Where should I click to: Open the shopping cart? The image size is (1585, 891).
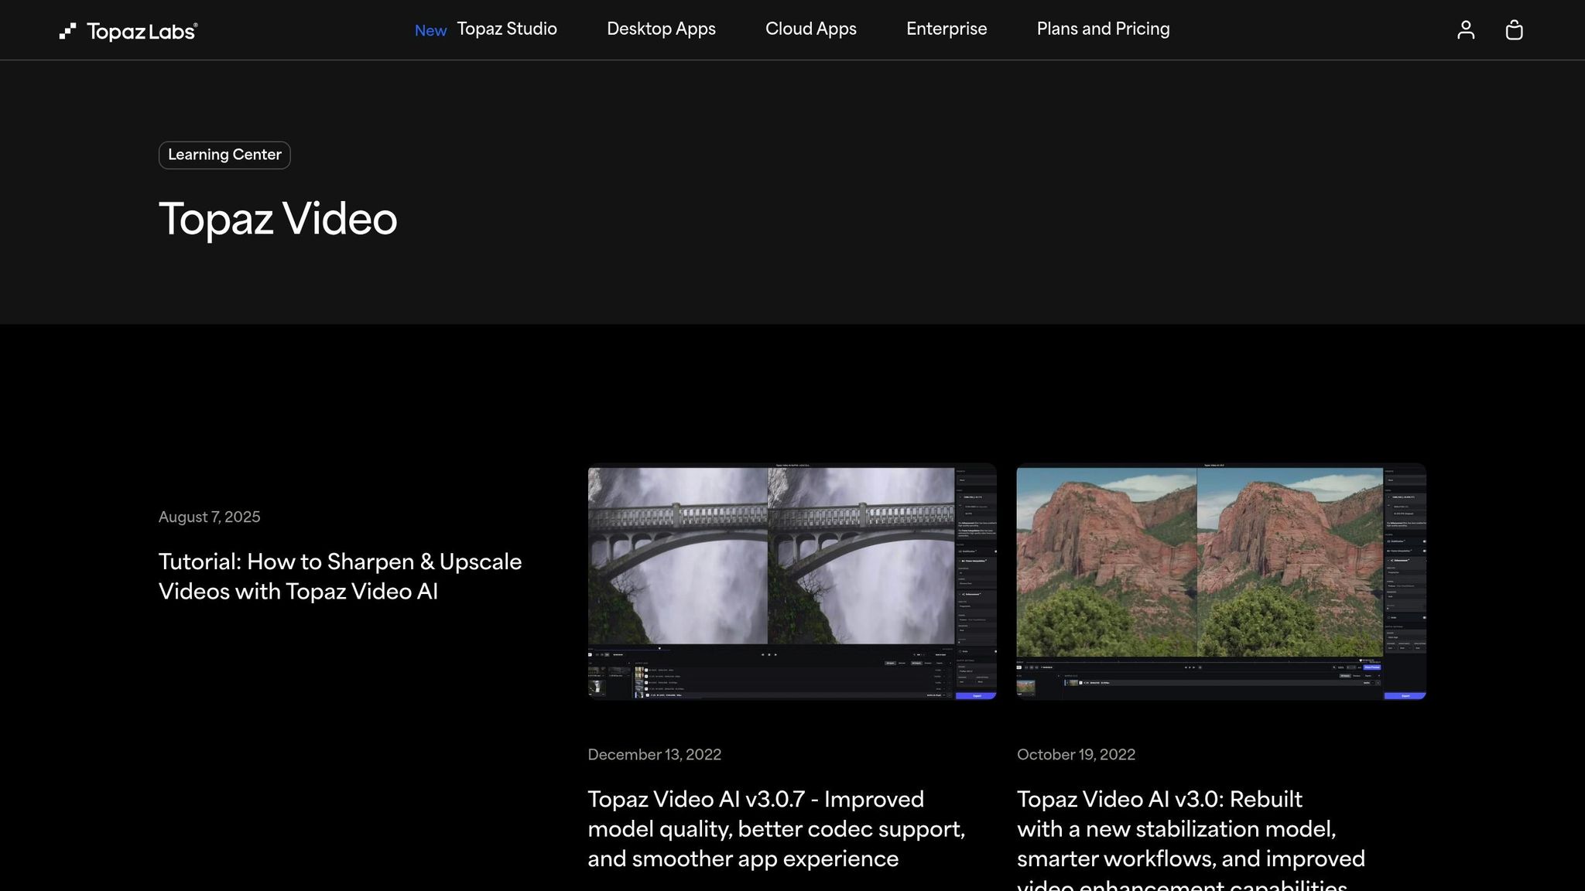[x=1514, y=30]
